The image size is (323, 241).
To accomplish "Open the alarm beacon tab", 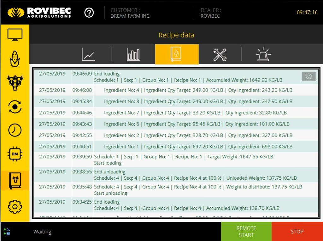I will [x=263, y=54].
